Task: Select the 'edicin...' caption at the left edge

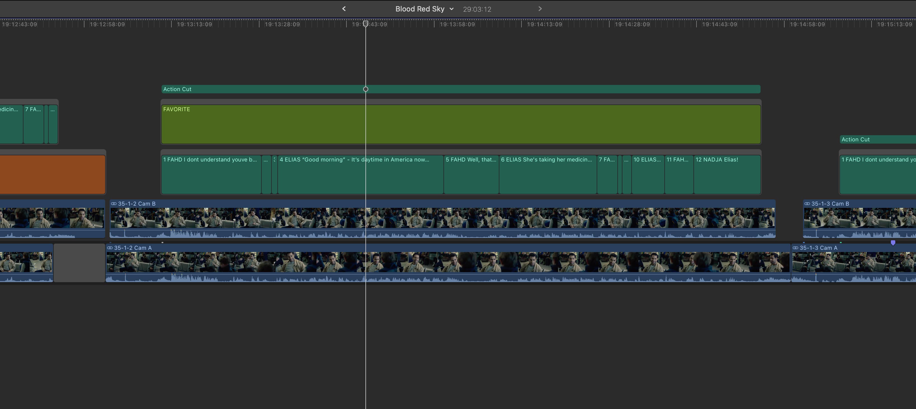Action: (11, 124)
